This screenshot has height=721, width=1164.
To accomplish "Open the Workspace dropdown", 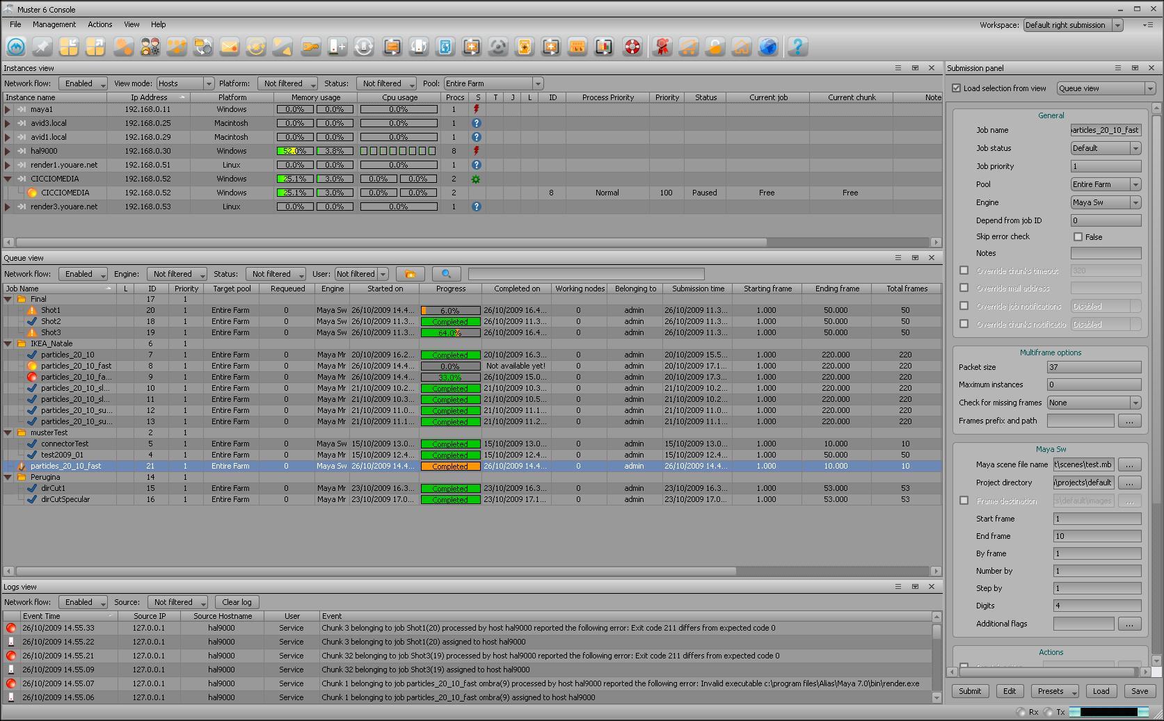I will tap(1073, 25).
